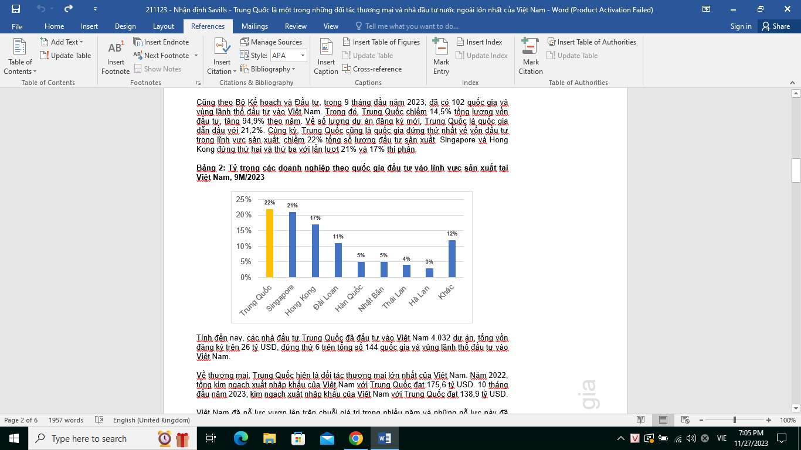Click the Insert Citation button
This screenshot has width=801, height=450.
click(222, 56)
